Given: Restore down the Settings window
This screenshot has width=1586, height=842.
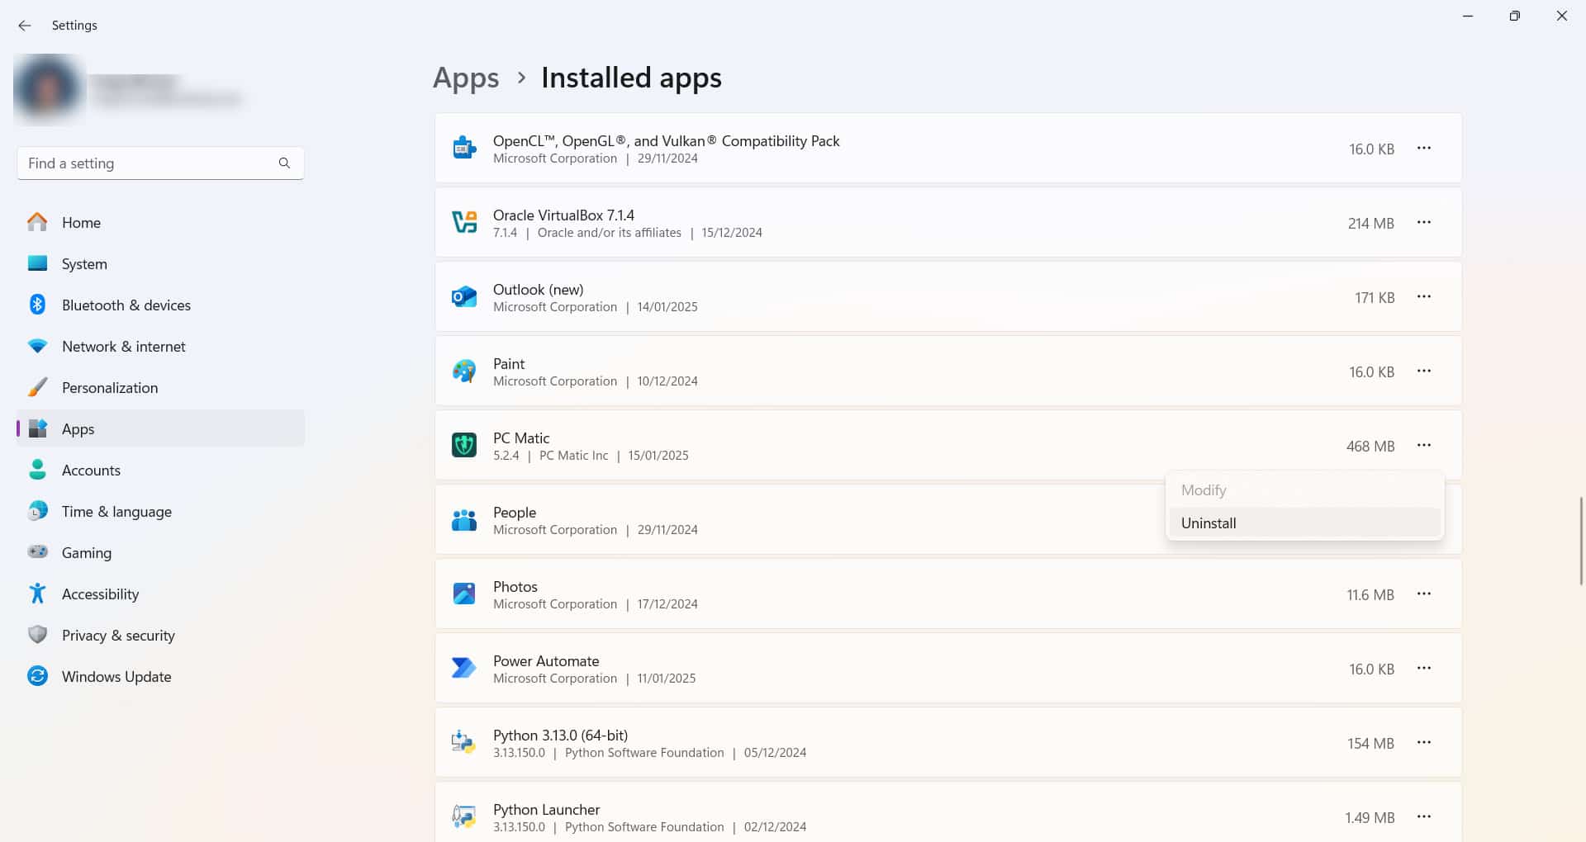Looking at the screenshot, I should click(1514, 16).
